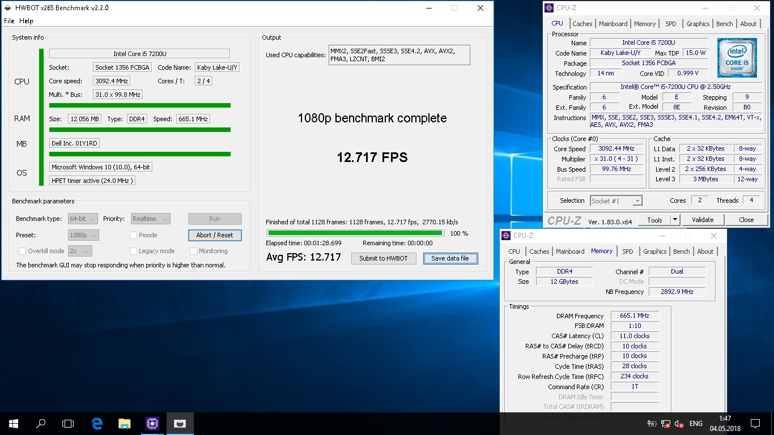Toggle the Pmode checkbox
Screen dimensions: 774x435
134,235
